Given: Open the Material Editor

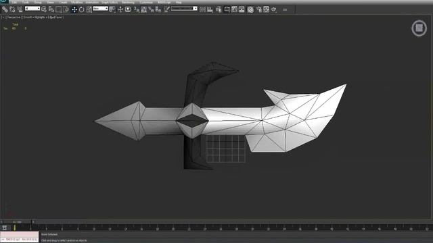Looking at the screenshot, I should point(250,9).
